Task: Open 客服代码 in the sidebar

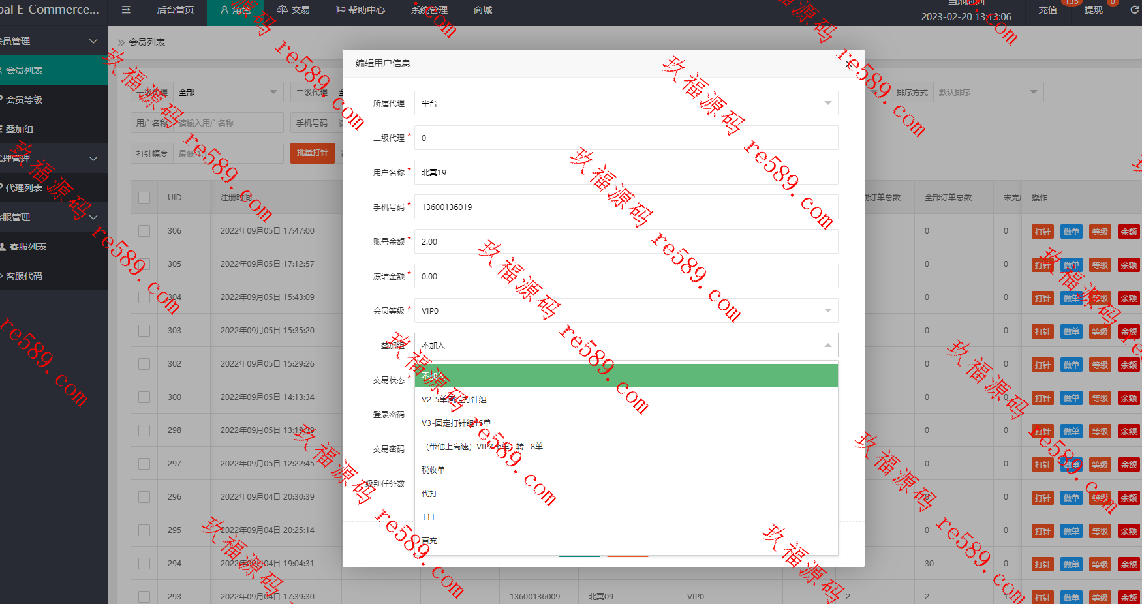Action: click(x=24, y=276)
